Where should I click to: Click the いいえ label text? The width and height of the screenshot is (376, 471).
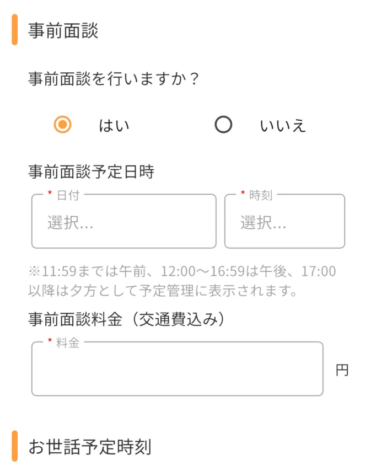283,125
